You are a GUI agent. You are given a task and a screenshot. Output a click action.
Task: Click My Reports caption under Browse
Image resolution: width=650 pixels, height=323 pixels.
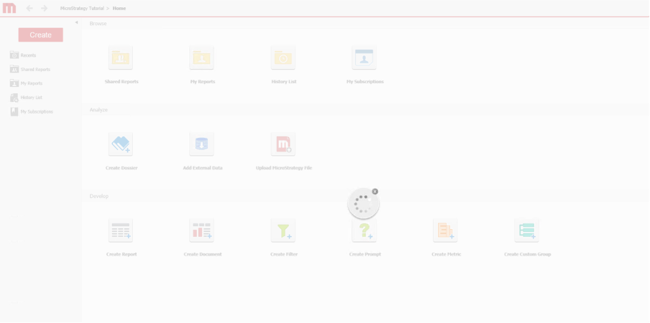(x=203, y=82)
